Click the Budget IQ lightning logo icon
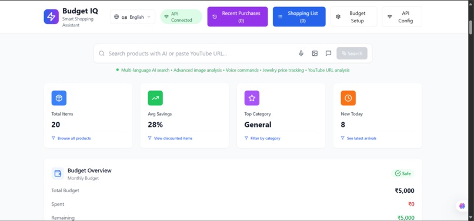This screenshot has width=474, height=221. (x=51, y=16)
